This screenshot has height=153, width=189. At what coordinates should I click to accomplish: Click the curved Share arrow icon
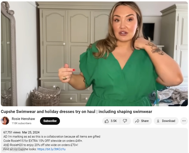137,121
